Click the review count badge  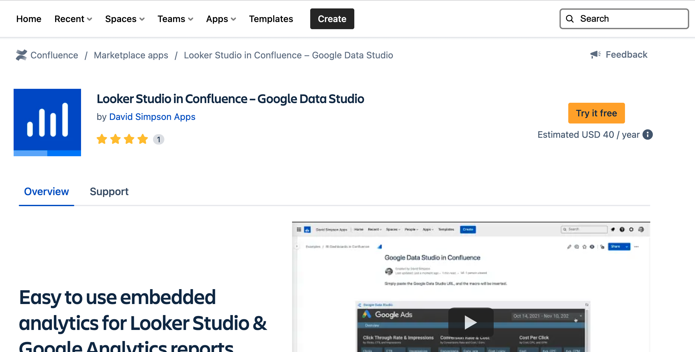[159, 139]
